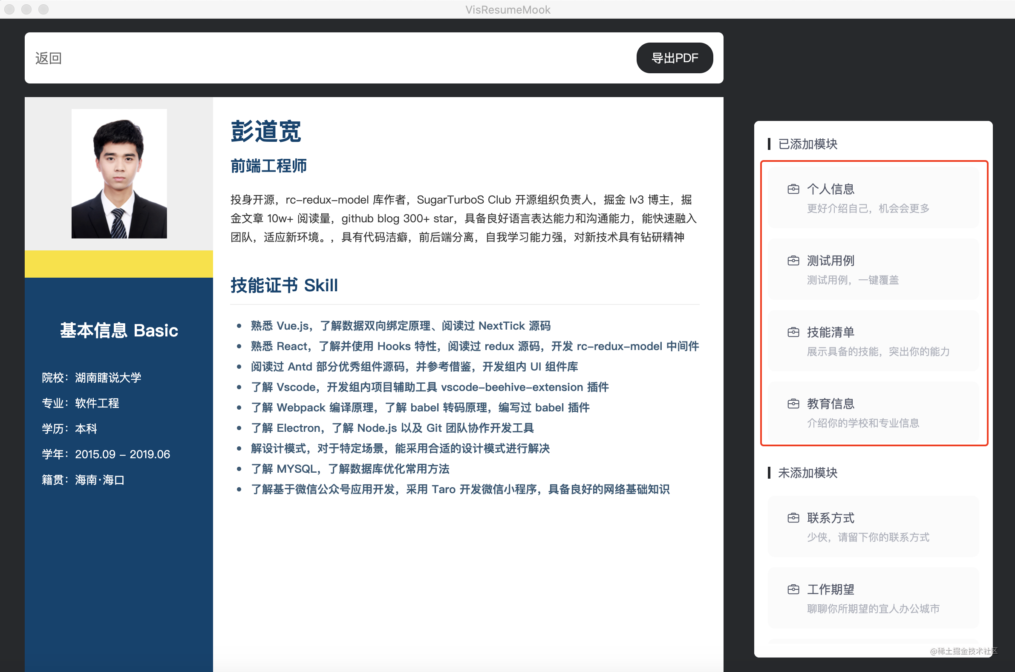This screenshot has width=1015, height=672.
Task: Add the 联系方式 module to resume
Action: [873, 527]
